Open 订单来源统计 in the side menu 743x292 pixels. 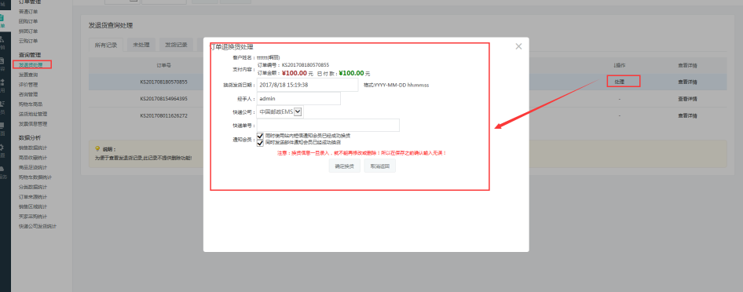coord(33,197)
